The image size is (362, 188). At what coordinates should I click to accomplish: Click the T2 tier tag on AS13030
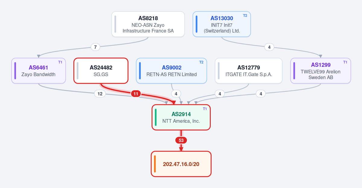(245, 16)
